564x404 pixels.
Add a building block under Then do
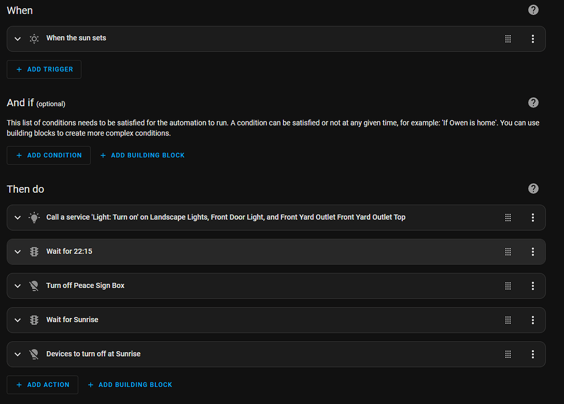pyautogui.click(x=130, y=385)
